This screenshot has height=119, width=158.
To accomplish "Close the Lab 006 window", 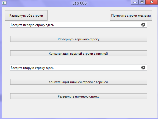I will (152, 2).
